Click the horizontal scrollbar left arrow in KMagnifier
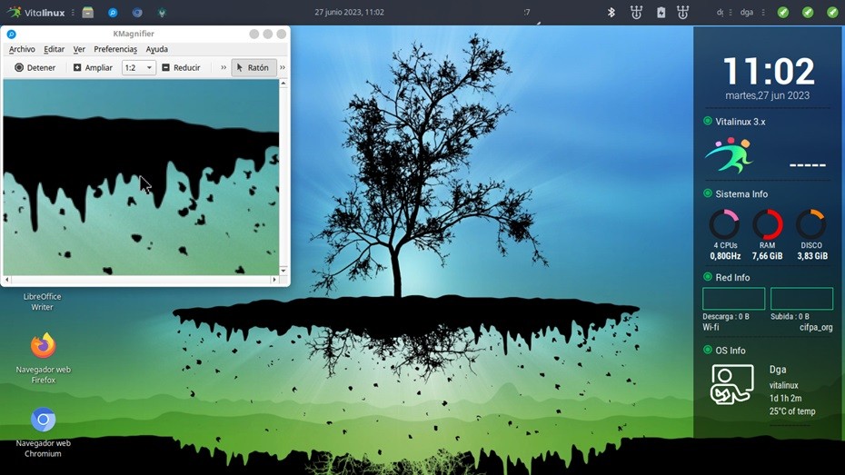Screen dimensions: 845x475 pyautogui.click(x=7, y=280)
